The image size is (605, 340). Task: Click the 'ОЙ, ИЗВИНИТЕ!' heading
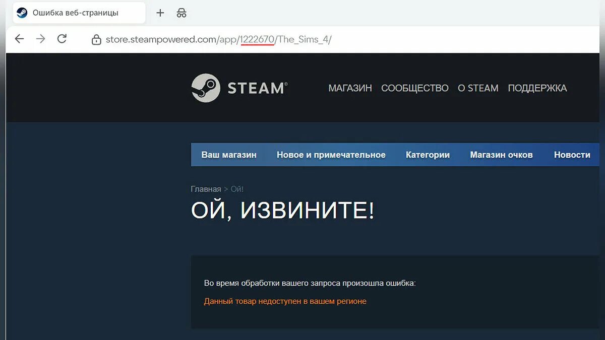(283, 211)
